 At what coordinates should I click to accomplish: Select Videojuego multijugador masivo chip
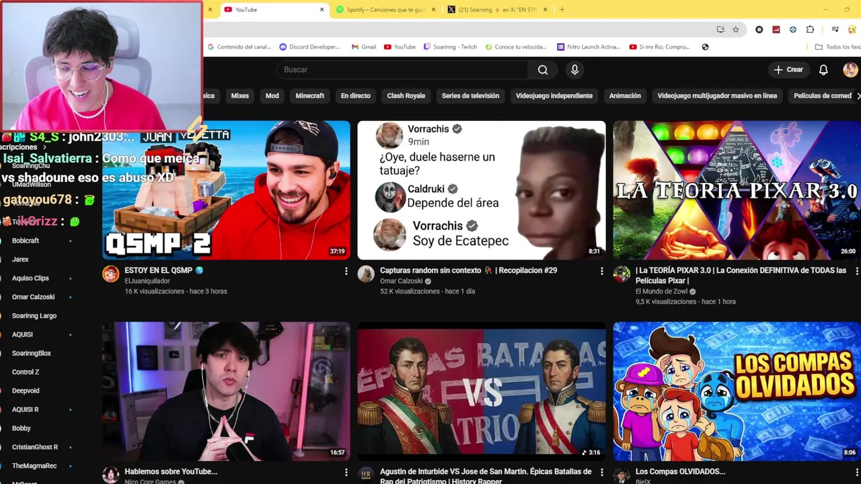717,96
